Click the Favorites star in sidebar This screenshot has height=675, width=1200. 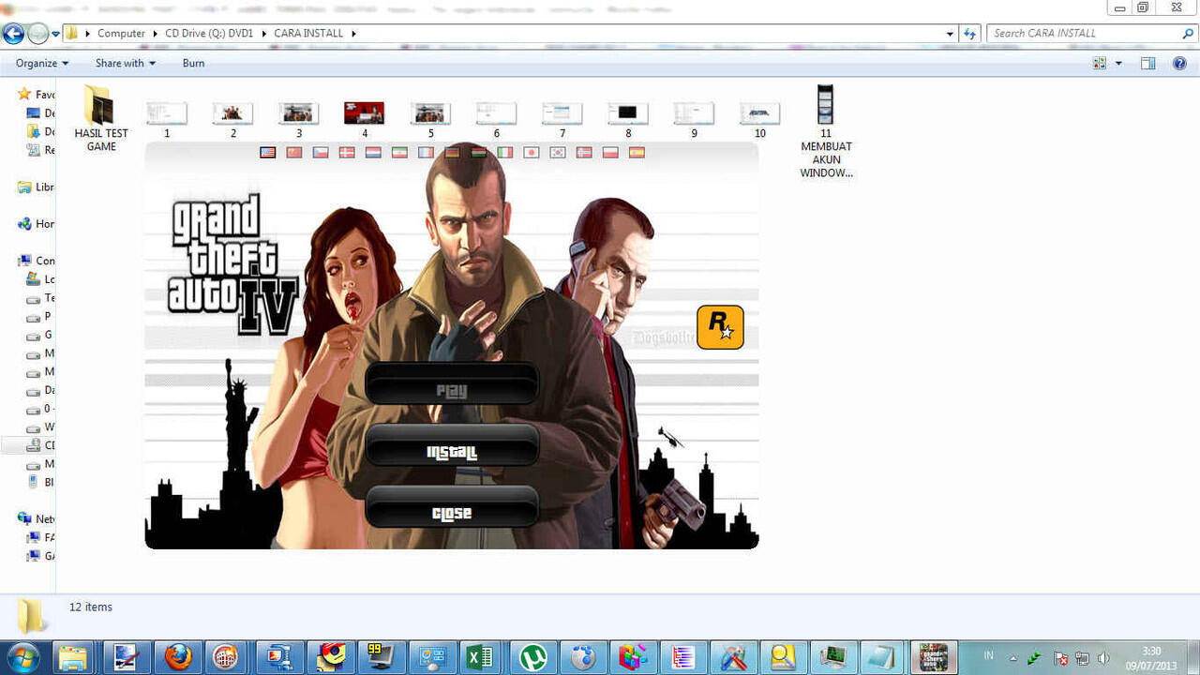pos(24,94)
